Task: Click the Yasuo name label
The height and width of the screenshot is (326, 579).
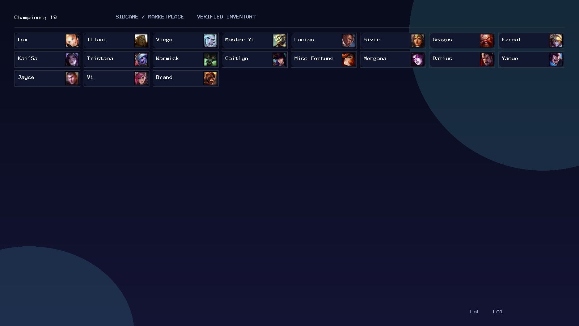Action: tap(510, 58)
